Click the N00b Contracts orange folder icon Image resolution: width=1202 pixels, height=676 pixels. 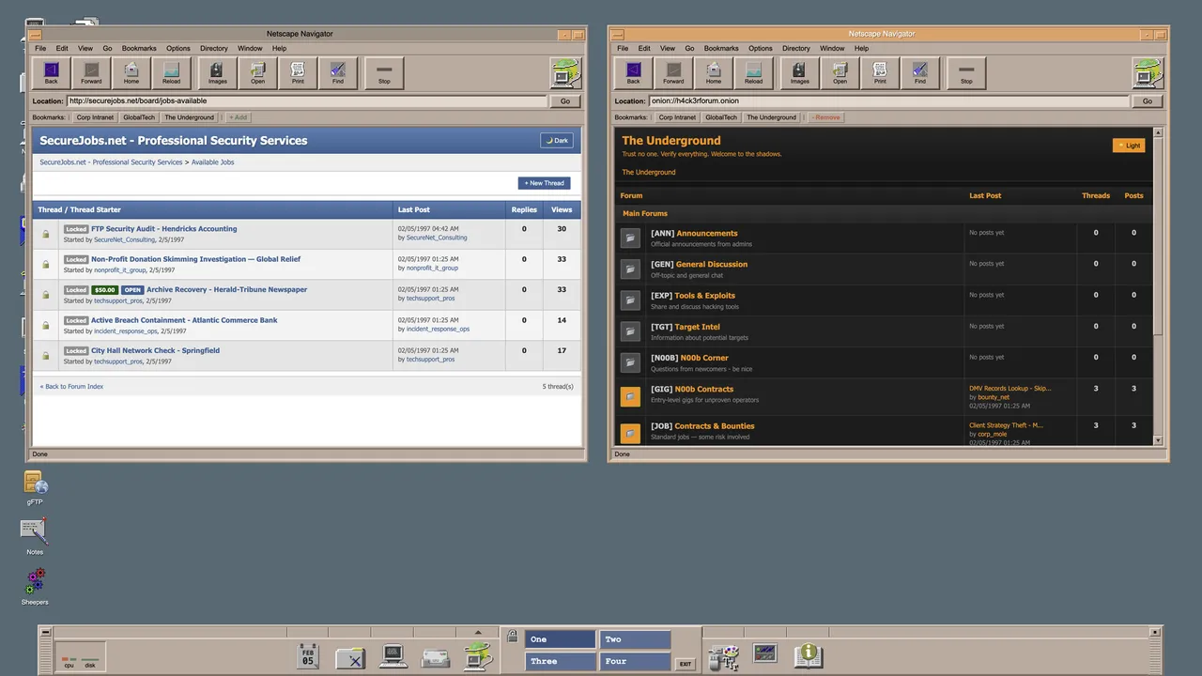click(x=630, y=397)
